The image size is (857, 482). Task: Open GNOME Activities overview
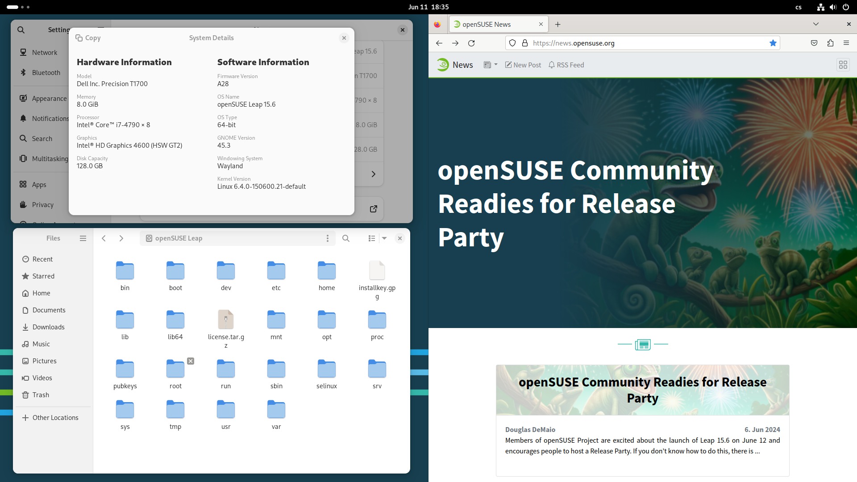click(x=18, y=7)
